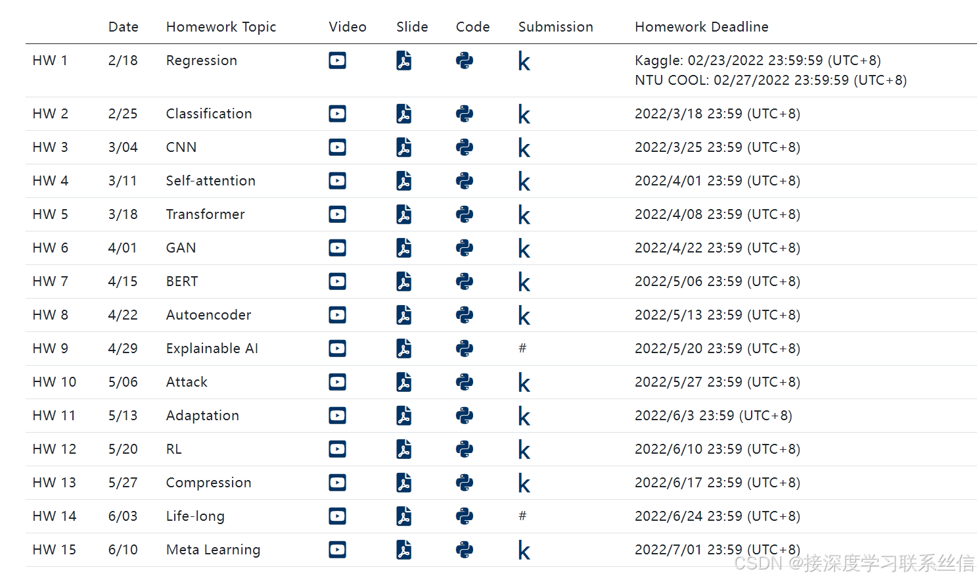Click the HW 9 submission # link
This screenshot has width=977, height=580.
click(x=522, y=348)
